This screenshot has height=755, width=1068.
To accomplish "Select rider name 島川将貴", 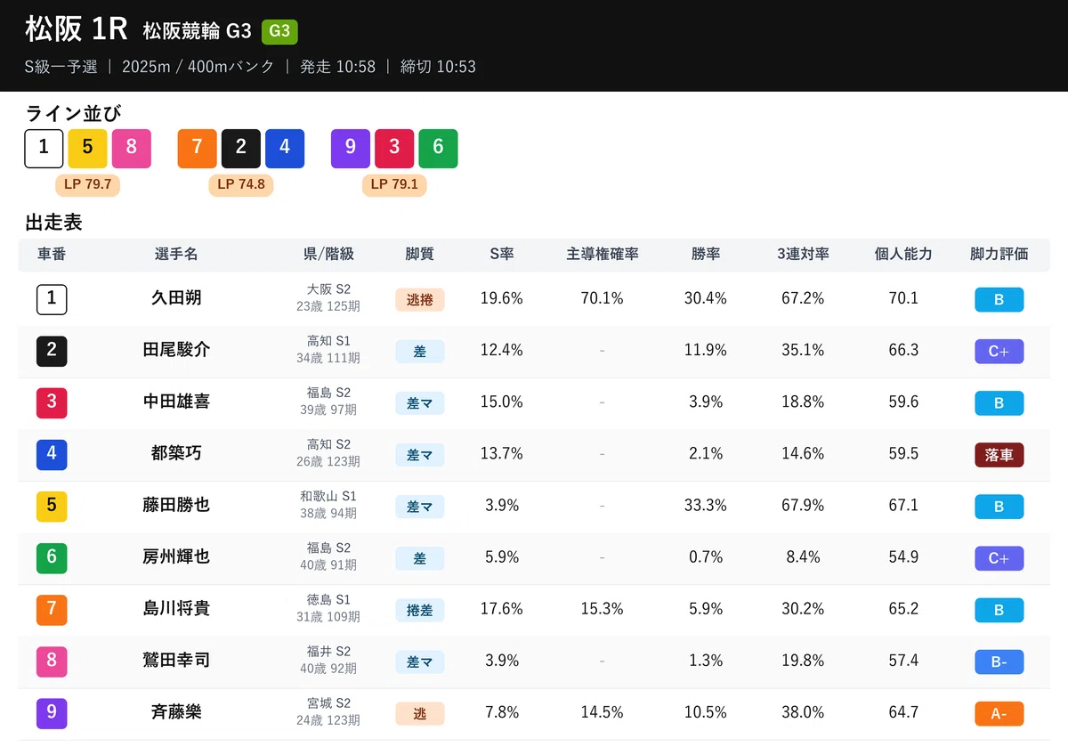I will pos(176,608).
